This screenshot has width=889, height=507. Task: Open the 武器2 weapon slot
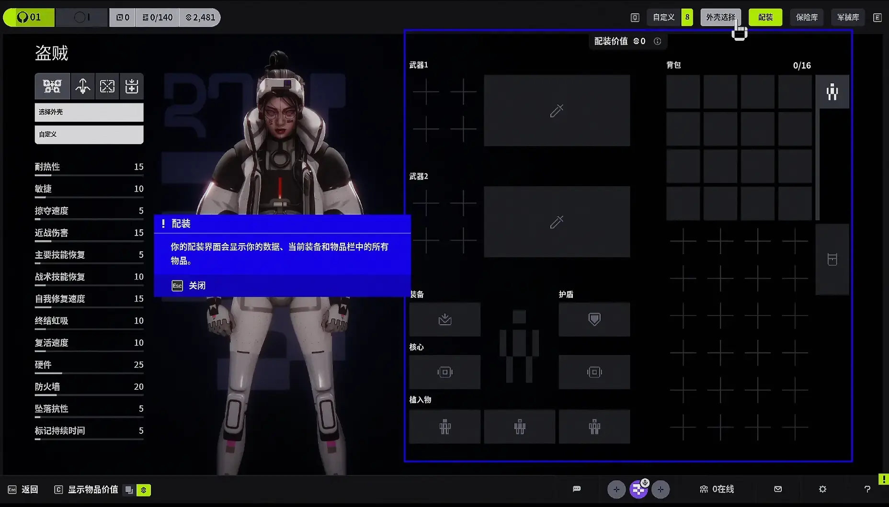tap(557, 222)
